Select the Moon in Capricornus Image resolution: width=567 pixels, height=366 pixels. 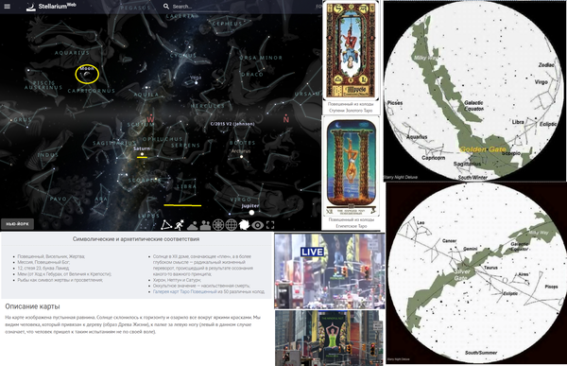[86, 75]
